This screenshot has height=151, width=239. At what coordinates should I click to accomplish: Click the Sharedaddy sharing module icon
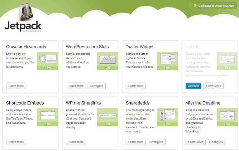(x=167, y=115)
